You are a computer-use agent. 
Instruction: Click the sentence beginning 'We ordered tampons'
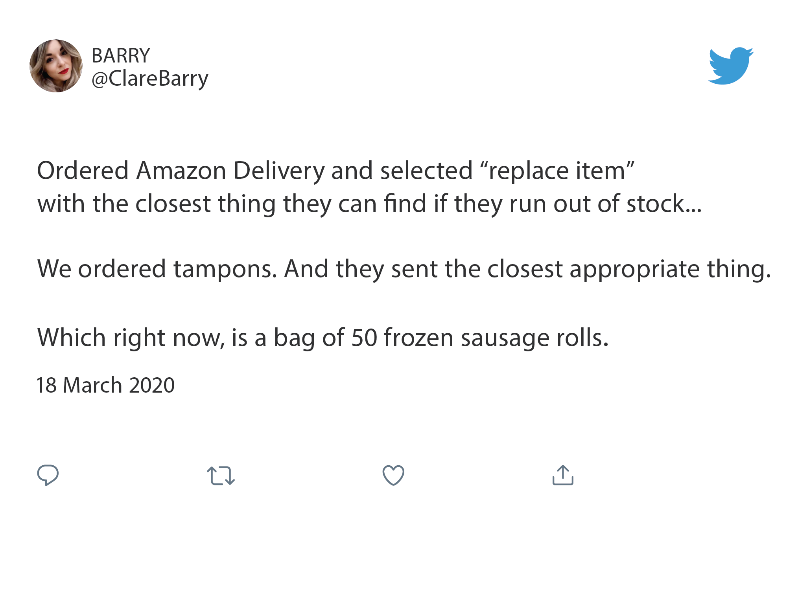click(404, 269)
